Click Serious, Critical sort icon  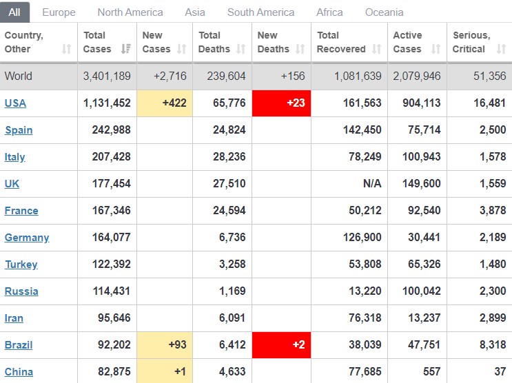click(x=501, y=49)
